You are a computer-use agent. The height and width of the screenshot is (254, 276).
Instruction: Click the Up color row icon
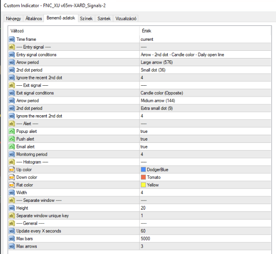12,170
